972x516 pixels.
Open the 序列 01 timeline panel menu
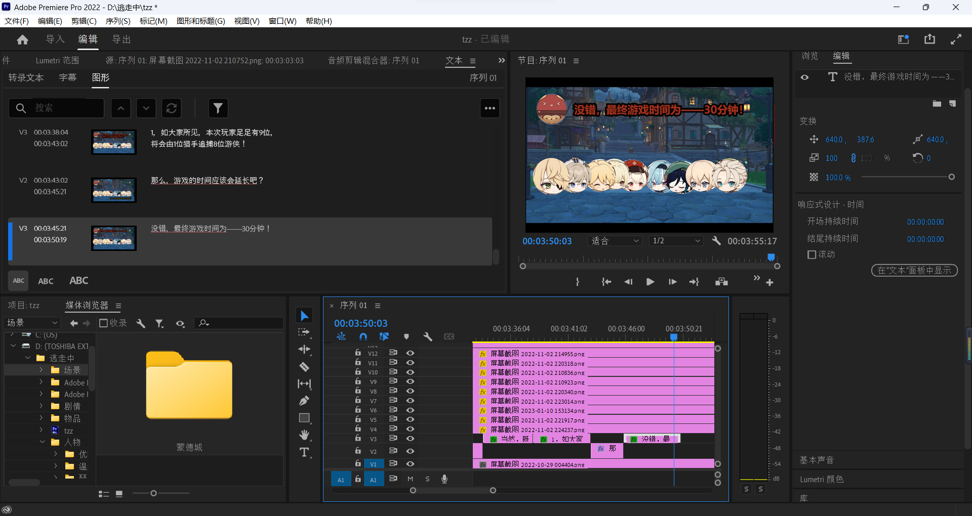378,306
